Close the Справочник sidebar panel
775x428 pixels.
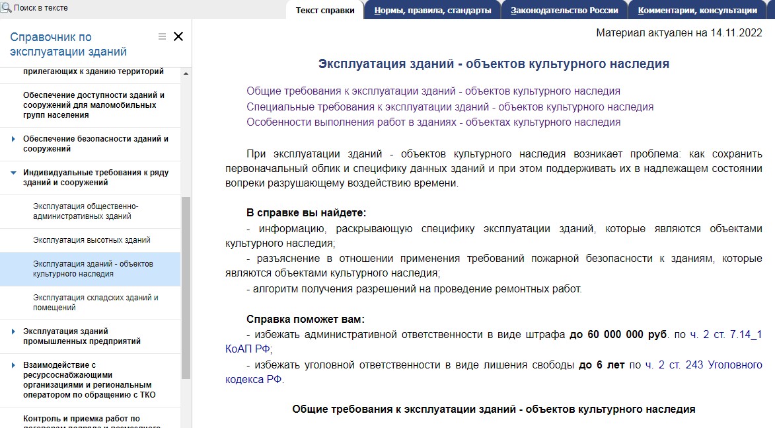[x=178, y=36]
